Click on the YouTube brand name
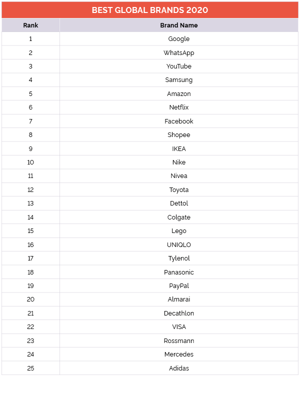300x395 pixels. coord(178,66)
